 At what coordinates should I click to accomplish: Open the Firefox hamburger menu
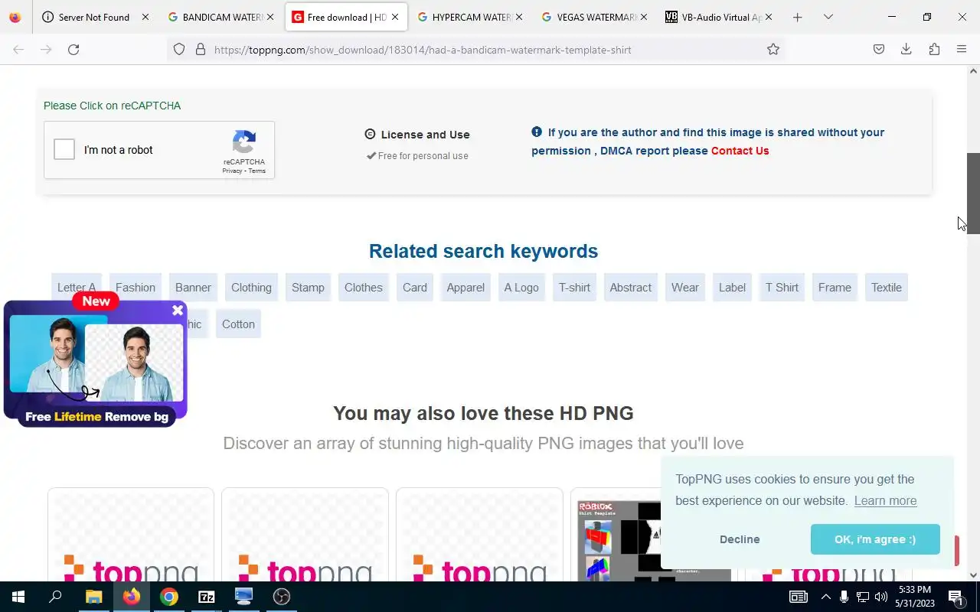coord(962,49)
